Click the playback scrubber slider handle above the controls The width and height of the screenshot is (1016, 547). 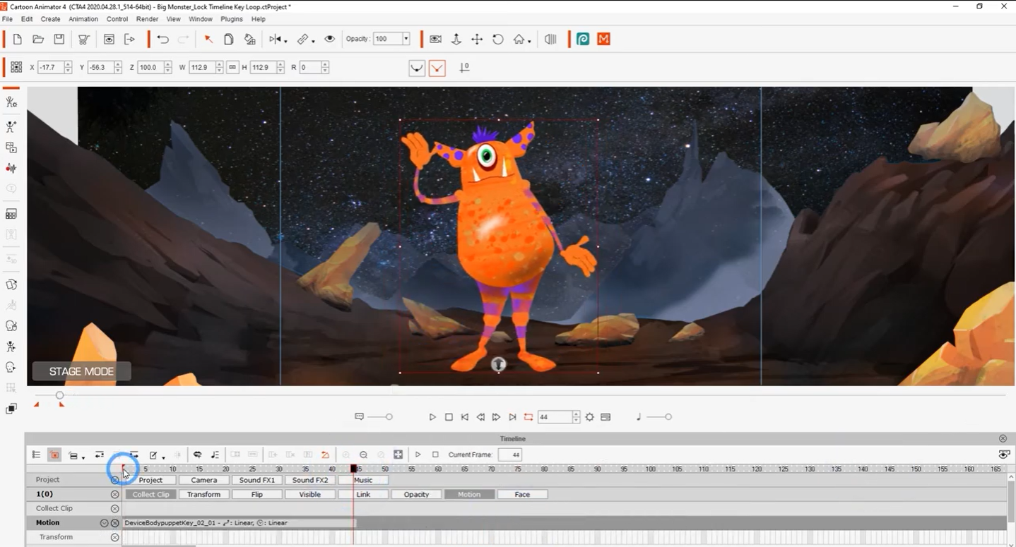[x=59, y=395]
